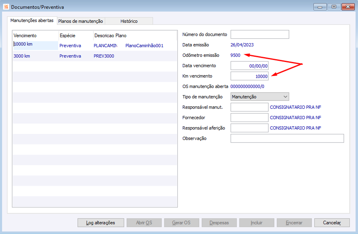This screenshot has height=234, width=358.
Task: Click CONSIGNATARIO PRA NF beside Fornecedor
Action: click(296, 117)
